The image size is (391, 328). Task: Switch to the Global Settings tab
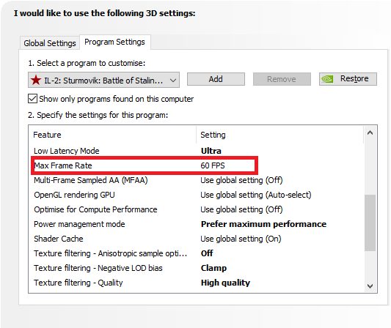(x=50, y=43)
